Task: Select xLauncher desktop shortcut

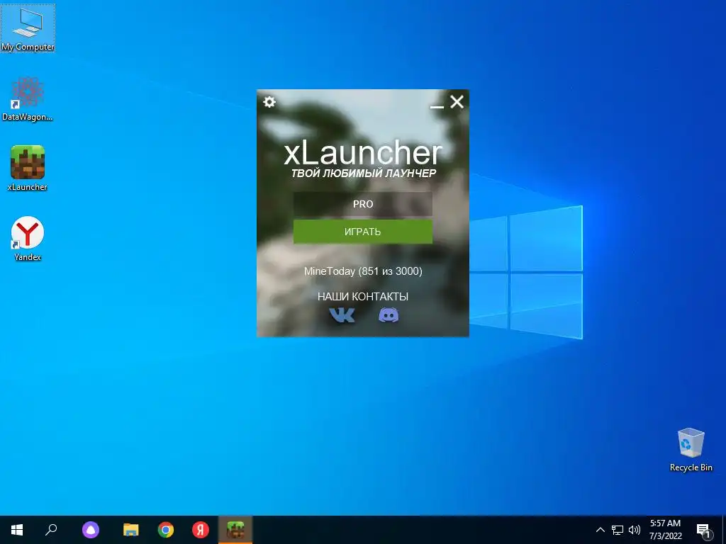Action: click(28, 169)
